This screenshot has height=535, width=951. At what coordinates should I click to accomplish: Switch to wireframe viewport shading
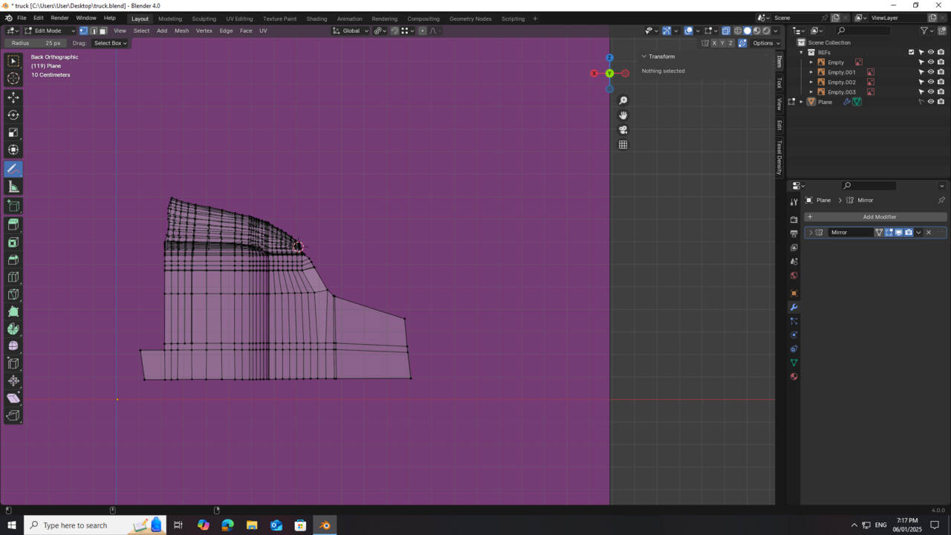738,30
